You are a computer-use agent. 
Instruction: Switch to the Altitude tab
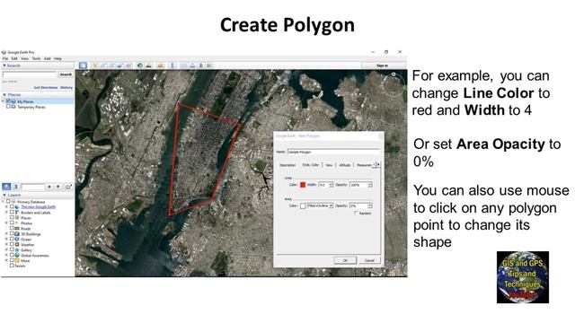click(344, 165)
